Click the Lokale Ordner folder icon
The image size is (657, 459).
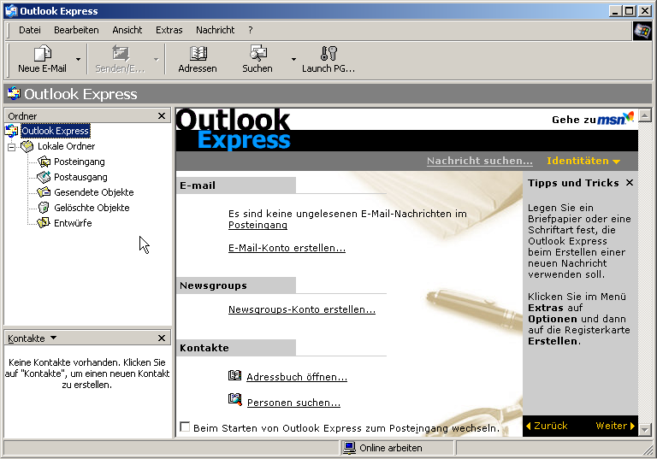27,146
